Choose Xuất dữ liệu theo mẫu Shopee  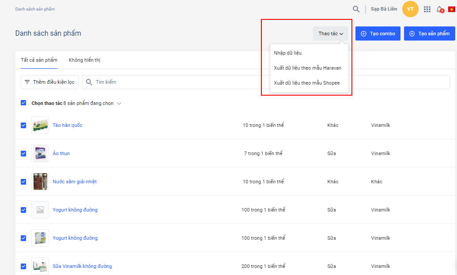click(306, 83)
